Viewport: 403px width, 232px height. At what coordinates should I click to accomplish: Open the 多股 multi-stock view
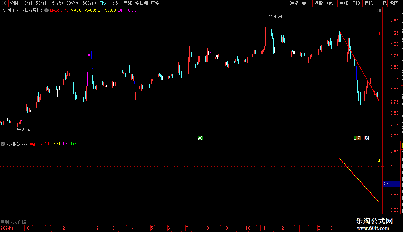pyautogui.click(x=318, y=3)
